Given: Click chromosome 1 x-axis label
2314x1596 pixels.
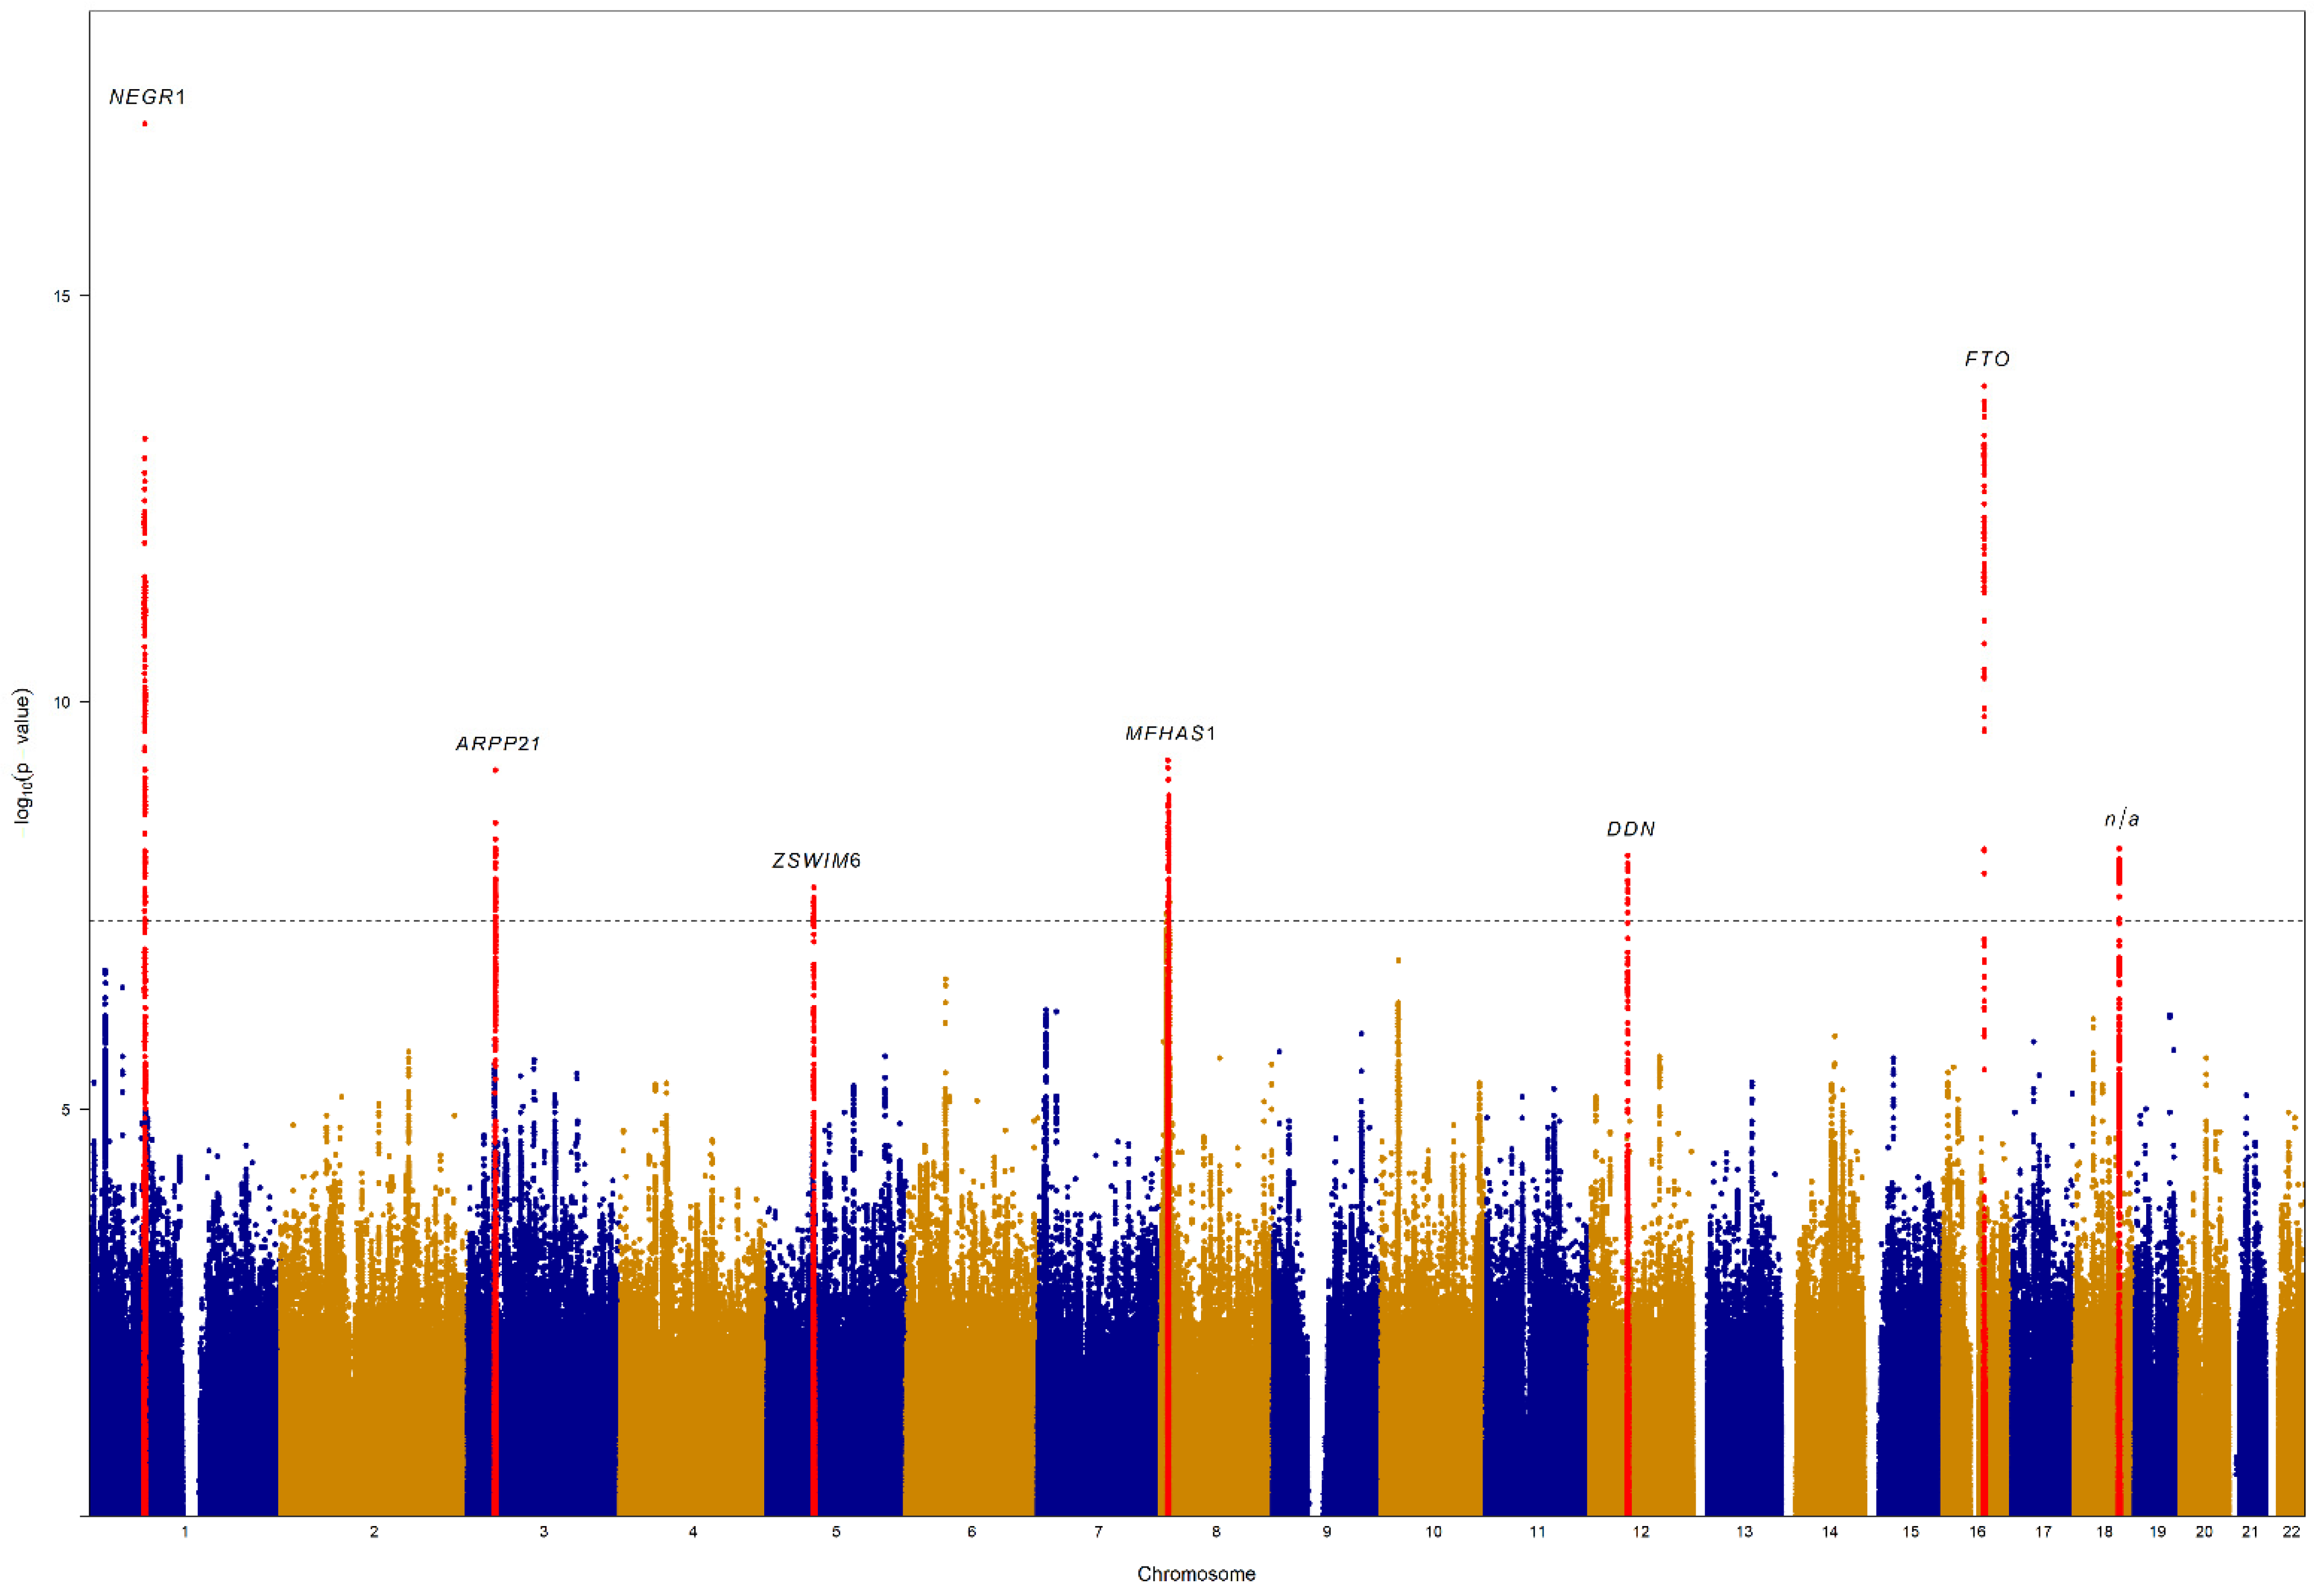Looking at the screenshot, I should (x=185, y=1531).
